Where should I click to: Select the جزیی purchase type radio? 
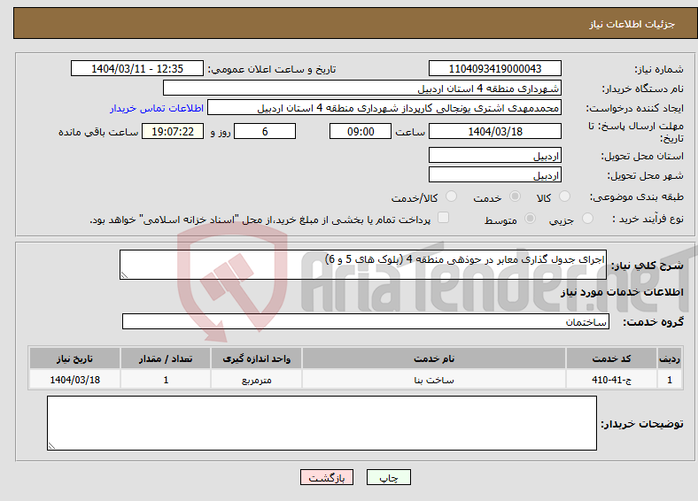tap(587, 218)
